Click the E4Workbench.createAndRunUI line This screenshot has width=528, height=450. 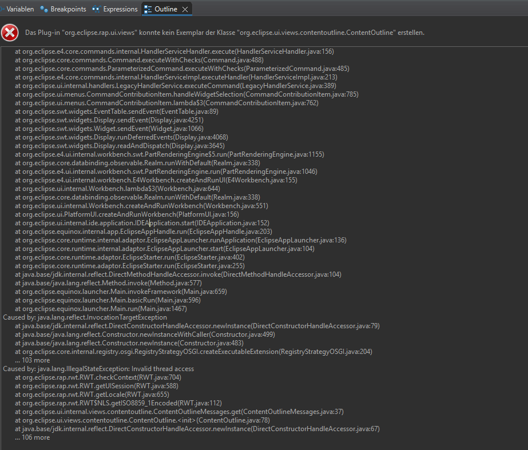pyautogui.click(x=156, y=180)
